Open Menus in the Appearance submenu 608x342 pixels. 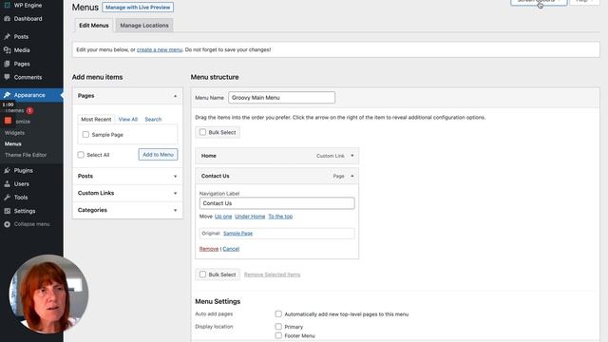tap(12, 143)
